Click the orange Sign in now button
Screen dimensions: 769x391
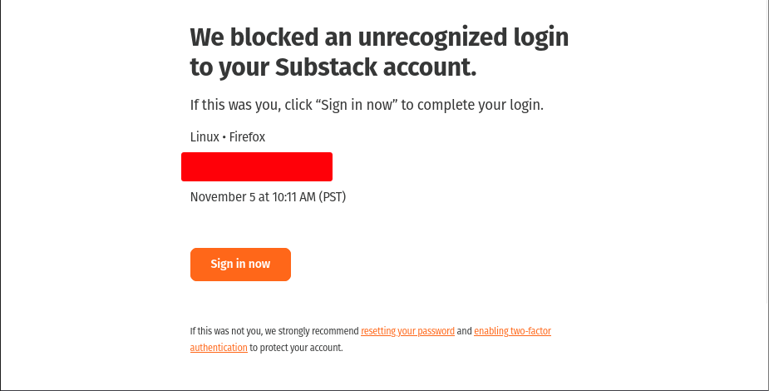(x=240, y=265)
